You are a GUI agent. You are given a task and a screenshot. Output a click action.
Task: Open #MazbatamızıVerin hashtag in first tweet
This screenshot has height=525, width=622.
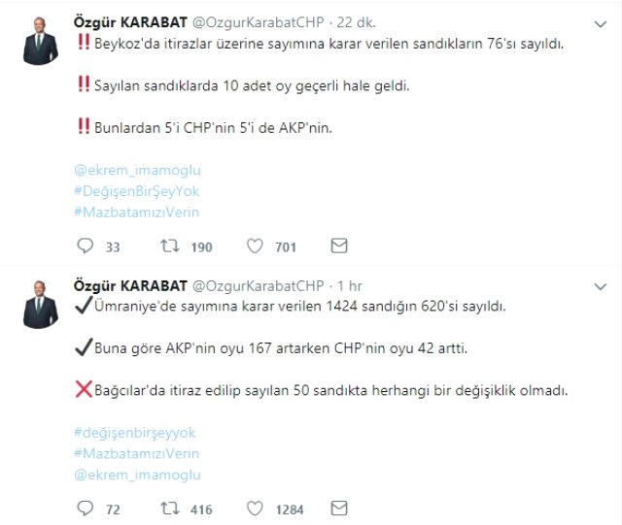tap(136, 213)
